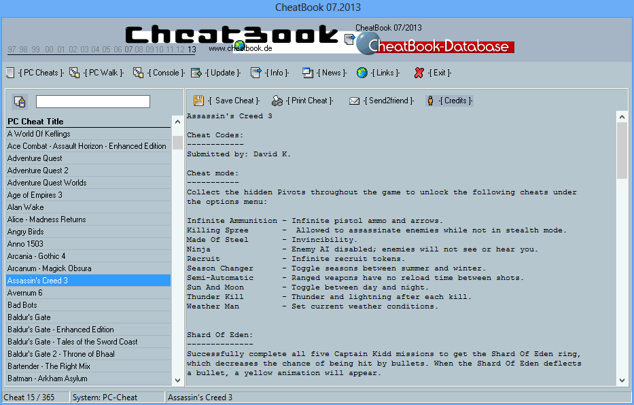Screen dimensions: 634x405
Task: Click the Credits person icon
Action: pos(431,101)
